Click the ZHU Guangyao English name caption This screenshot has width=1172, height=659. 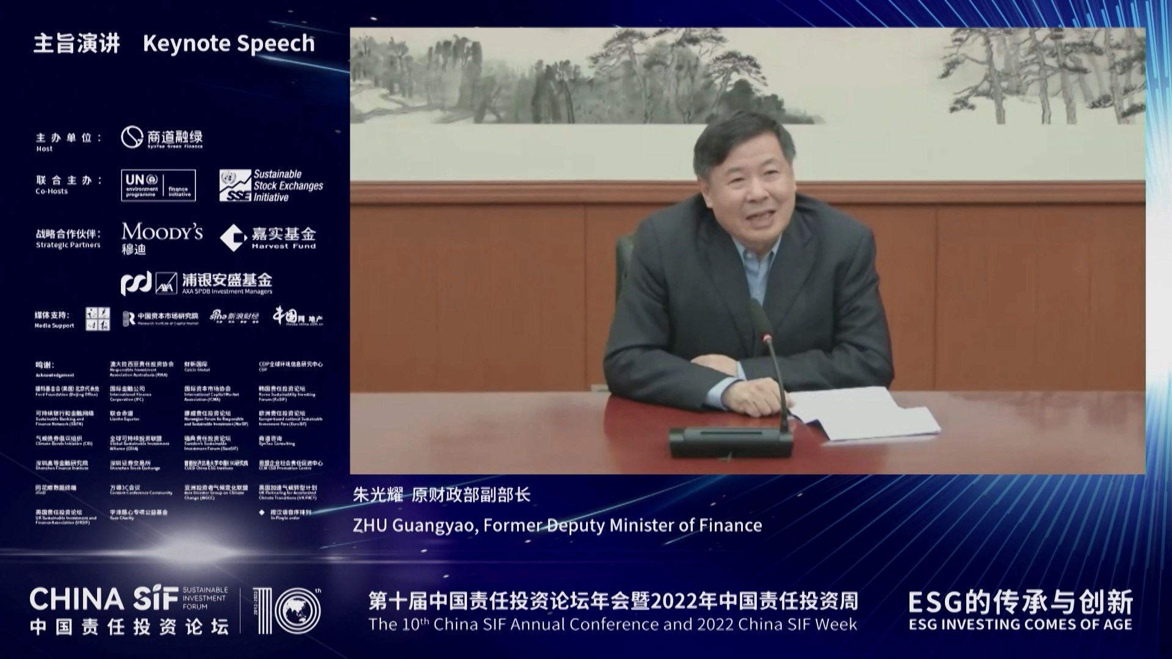click(557, 525)
